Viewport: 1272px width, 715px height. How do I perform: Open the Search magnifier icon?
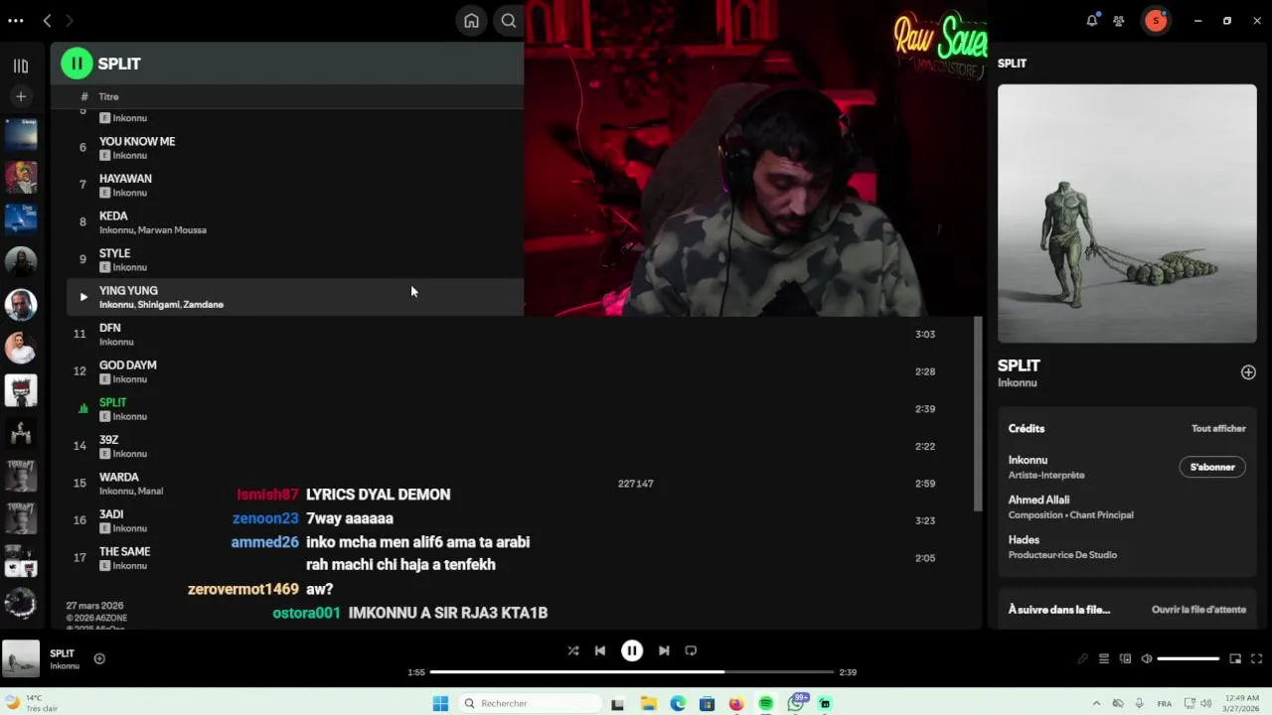click(x=509, y=21)
